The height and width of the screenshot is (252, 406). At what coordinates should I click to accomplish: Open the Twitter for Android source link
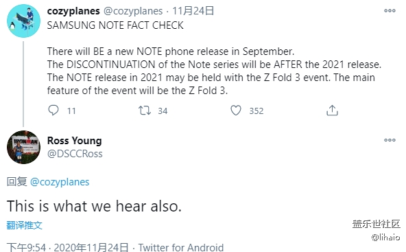coord(181,247)
